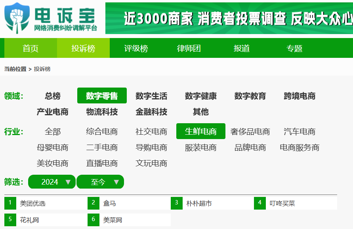Choose 数字健康 domain filter
Viewport: 353px width, 229px height.
coord(200,96)
